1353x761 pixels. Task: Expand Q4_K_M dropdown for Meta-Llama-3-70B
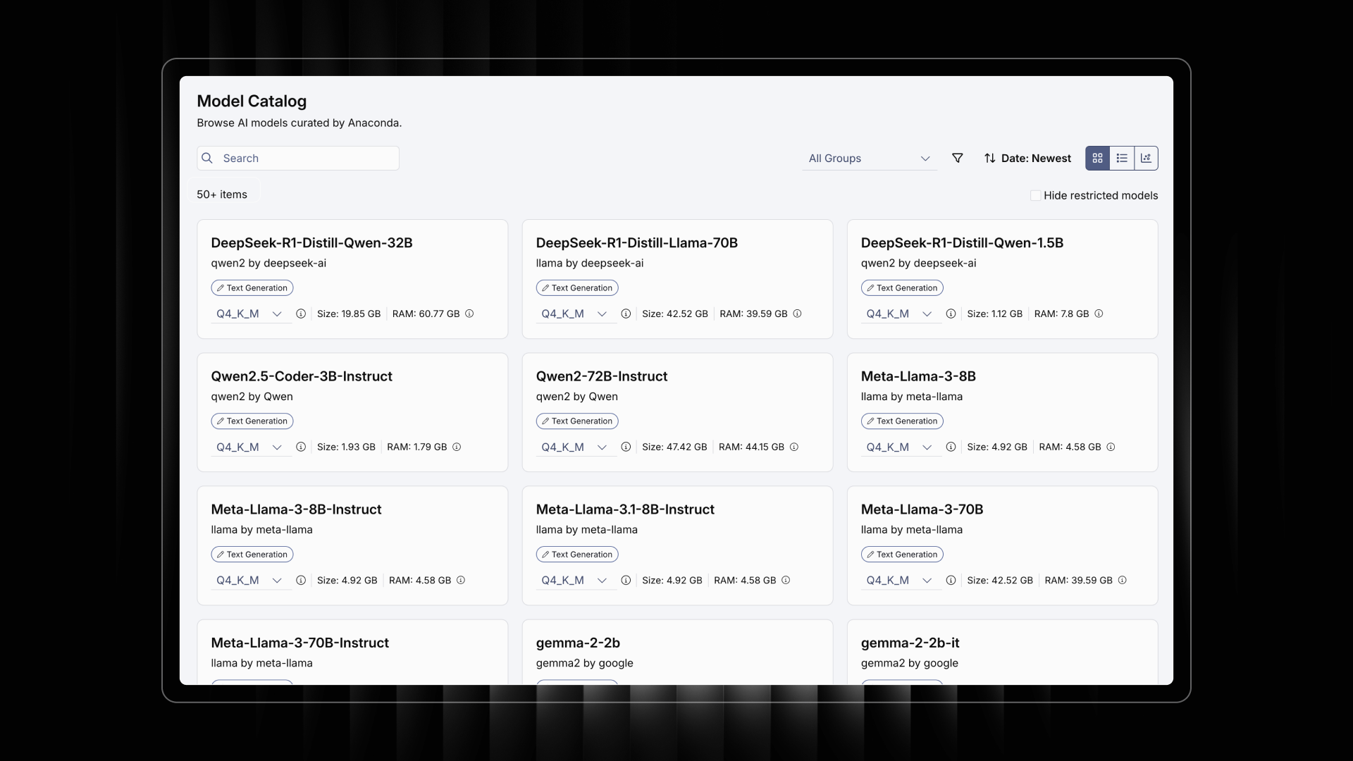click(x=901, y=580)
